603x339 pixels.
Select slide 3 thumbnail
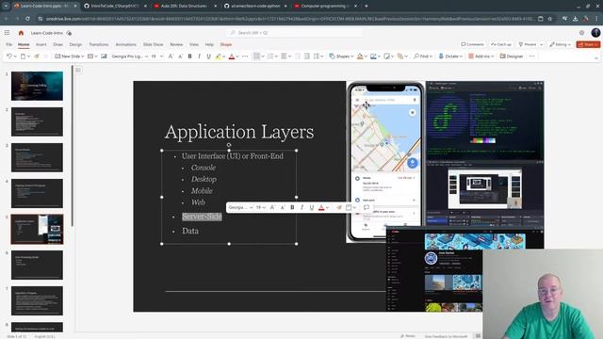pyautogui.click(x=37, y=157)
